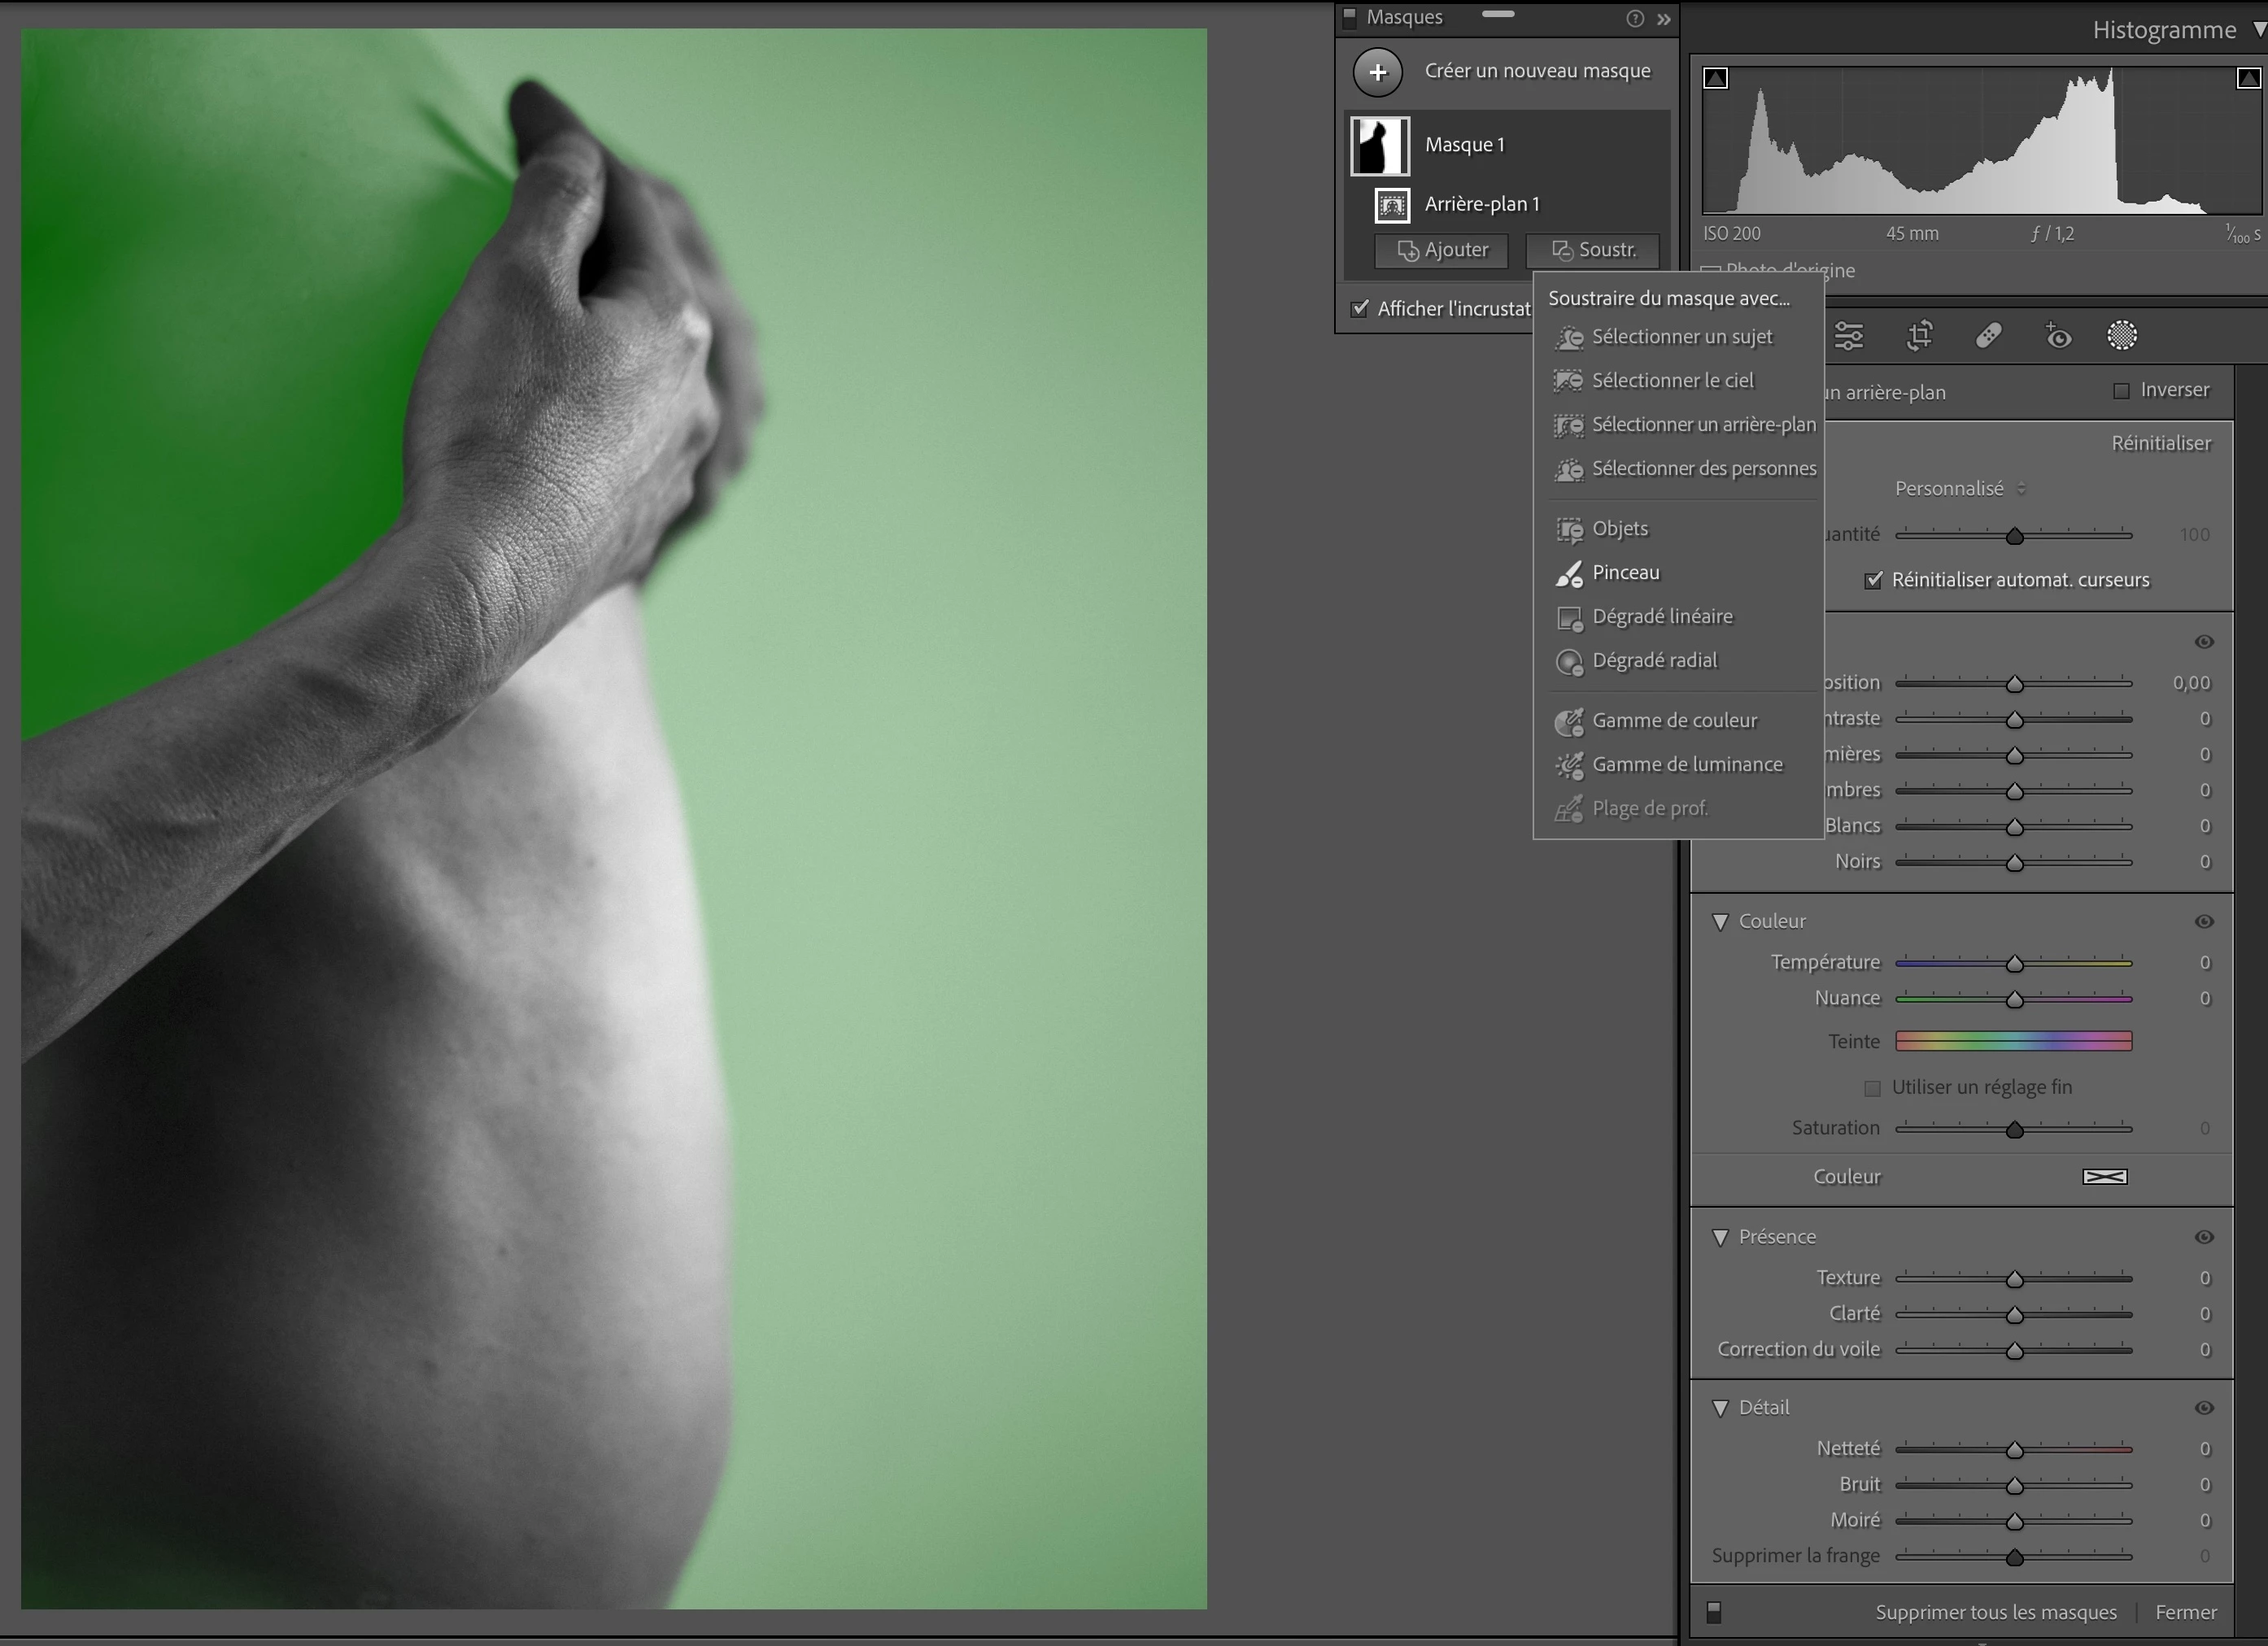Click the healing bandage tool icon
The image size is (2268, 1646).
point(1988,336)
